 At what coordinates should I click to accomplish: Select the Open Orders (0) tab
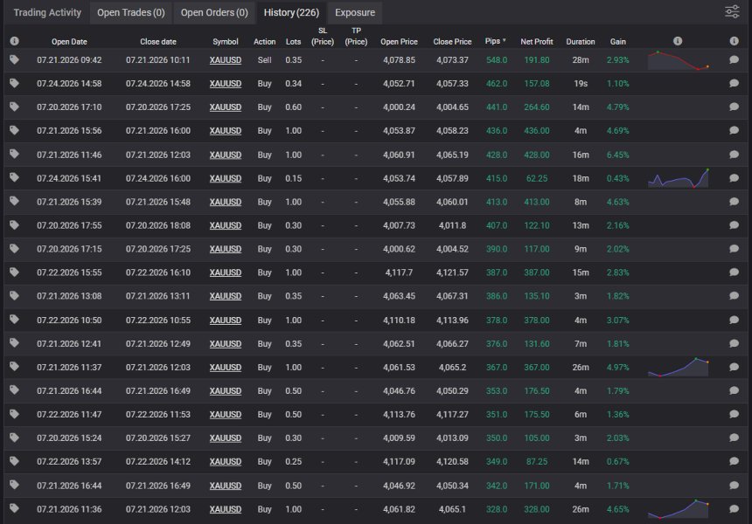pyautogui.click(x=214, y=12)
